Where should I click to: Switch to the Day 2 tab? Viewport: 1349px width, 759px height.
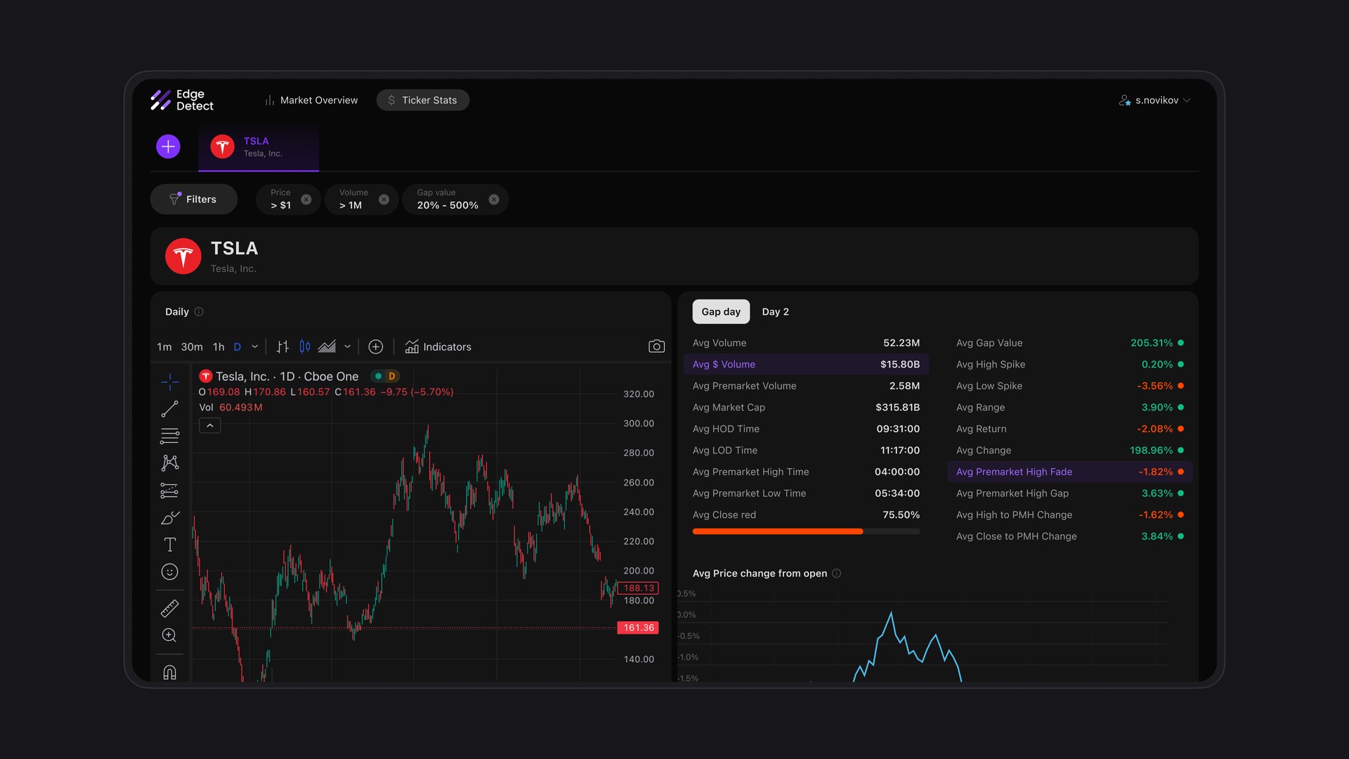point(776,312)
